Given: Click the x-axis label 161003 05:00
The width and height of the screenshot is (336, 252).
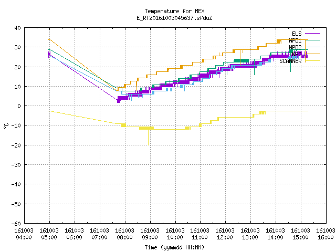Looking at the screenshot, I should coord(49,234).
